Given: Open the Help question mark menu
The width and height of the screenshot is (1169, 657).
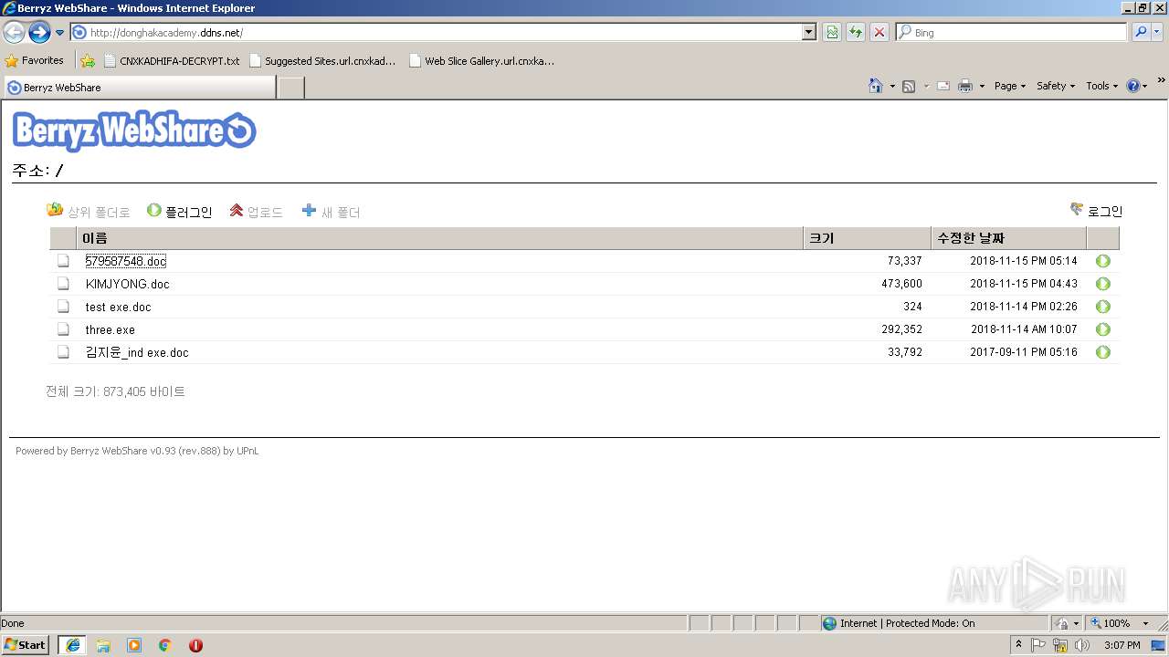Looking at the screenshot, I should 1137,86.
